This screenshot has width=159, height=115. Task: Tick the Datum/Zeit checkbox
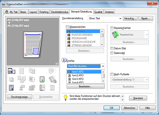coord(112,48)
